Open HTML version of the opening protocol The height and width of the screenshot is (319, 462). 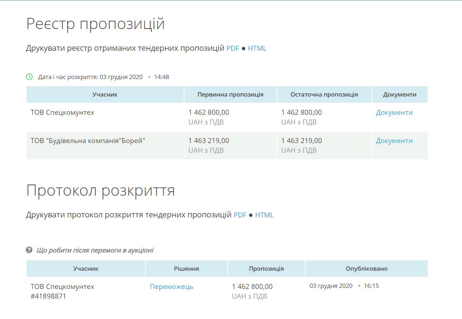click(264, 215)
